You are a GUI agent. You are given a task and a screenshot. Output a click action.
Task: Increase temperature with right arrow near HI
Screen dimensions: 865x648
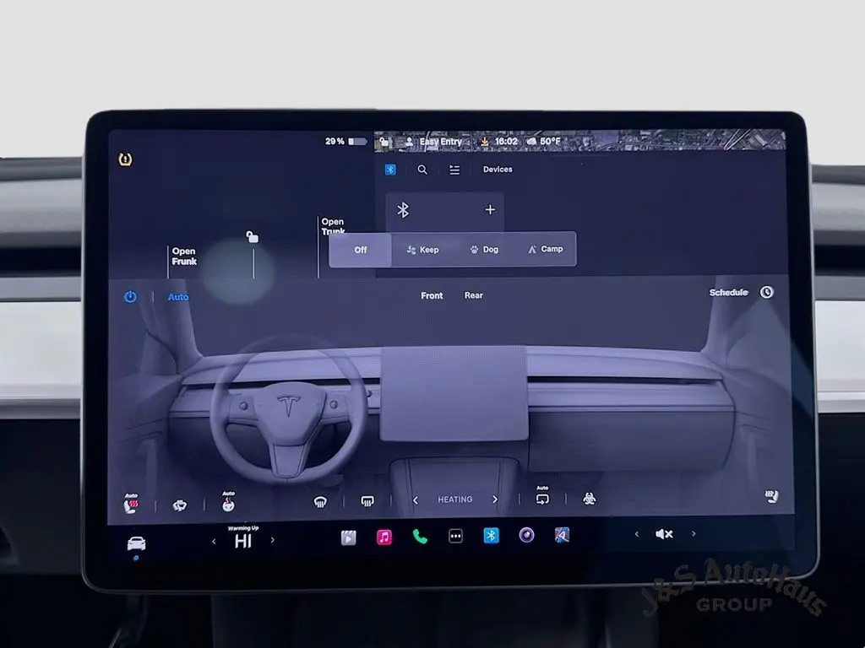coord(272,540)
